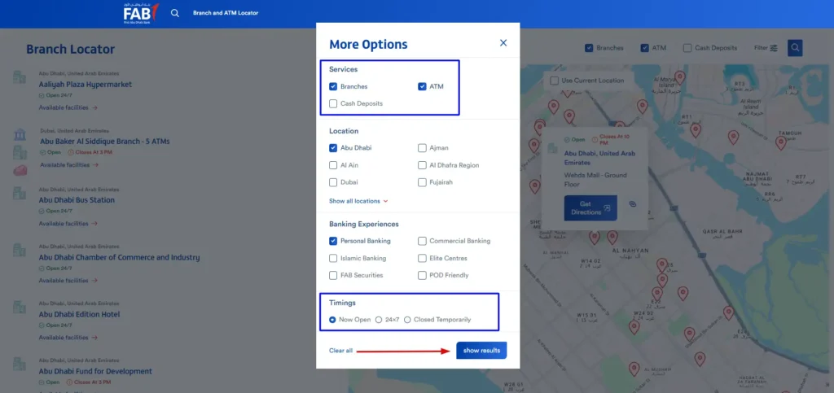Click Get Directions button

pos(590,208)
